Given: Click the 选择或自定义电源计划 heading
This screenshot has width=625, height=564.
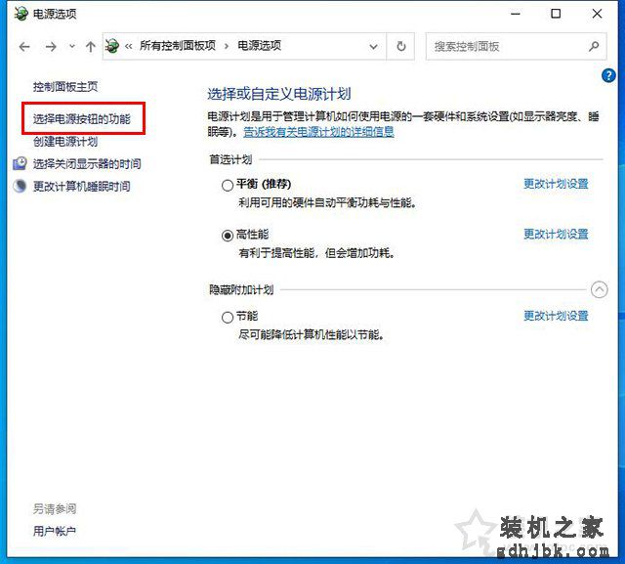Looking at the screenshot, I should (x=279, y=94).
